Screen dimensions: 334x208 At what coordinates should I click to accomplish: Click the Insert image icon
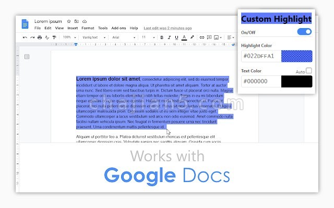click(216, 37)
